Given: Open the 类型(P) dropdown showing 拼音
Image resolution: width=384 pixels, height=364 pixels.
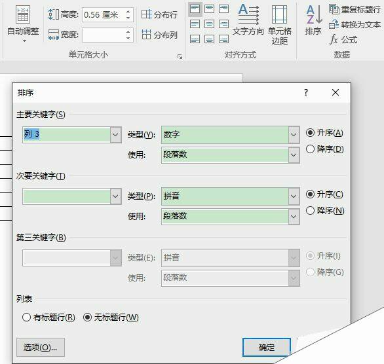Looking at the screenshot, I should (294, 196).
